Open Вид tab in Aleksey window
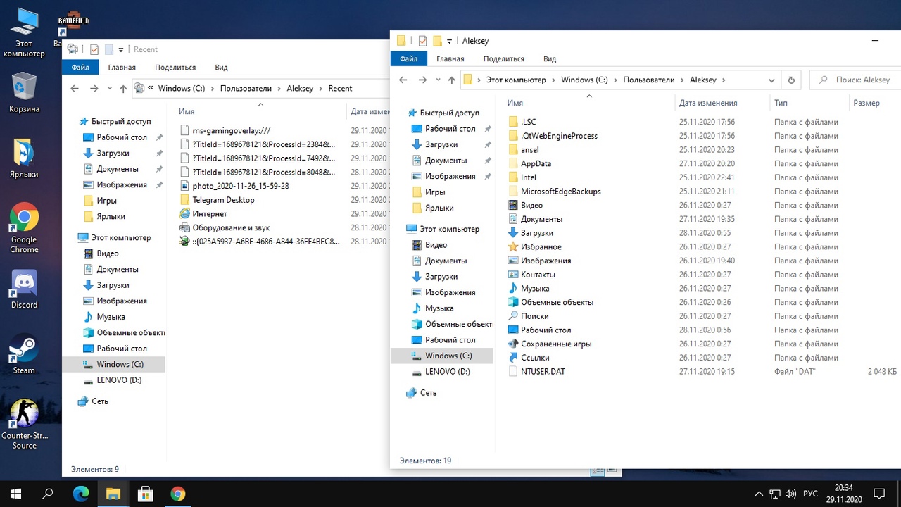Image resolution: width=901 pixels, height=507 pixels. click(x=550, y=58)
